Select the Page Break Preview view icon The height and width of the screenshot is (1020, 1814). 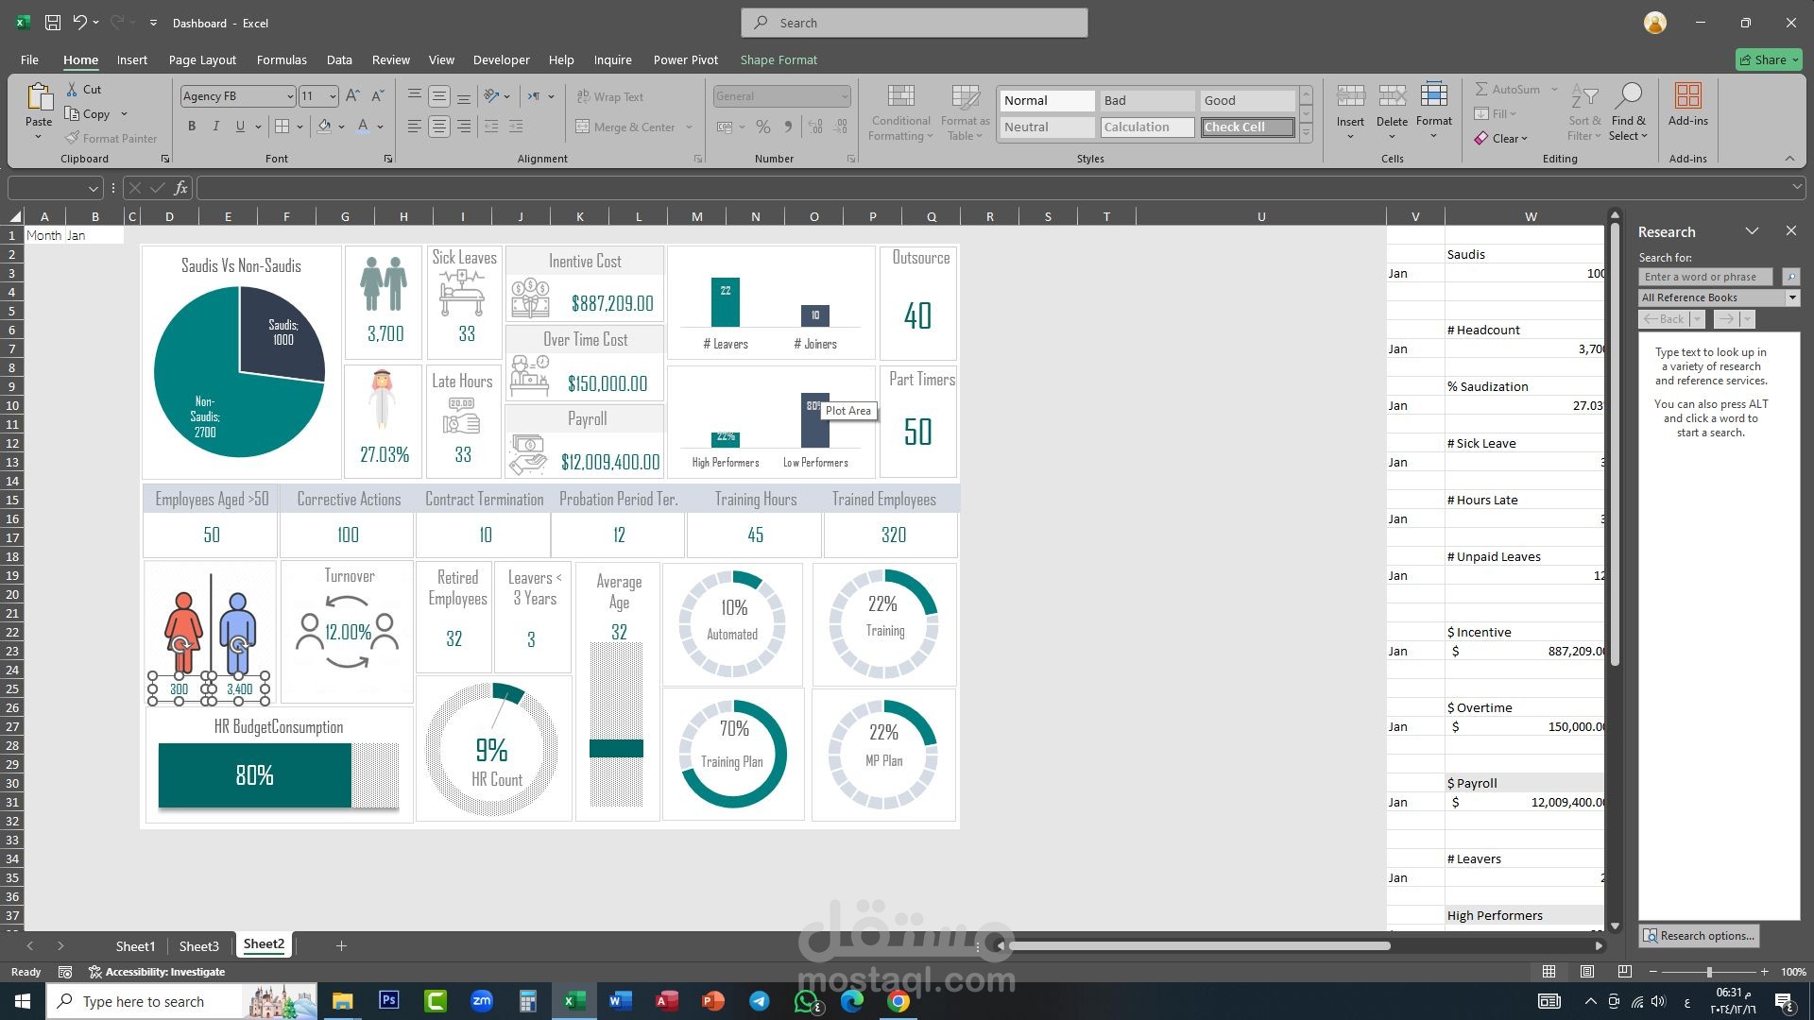coord(1624,971)
